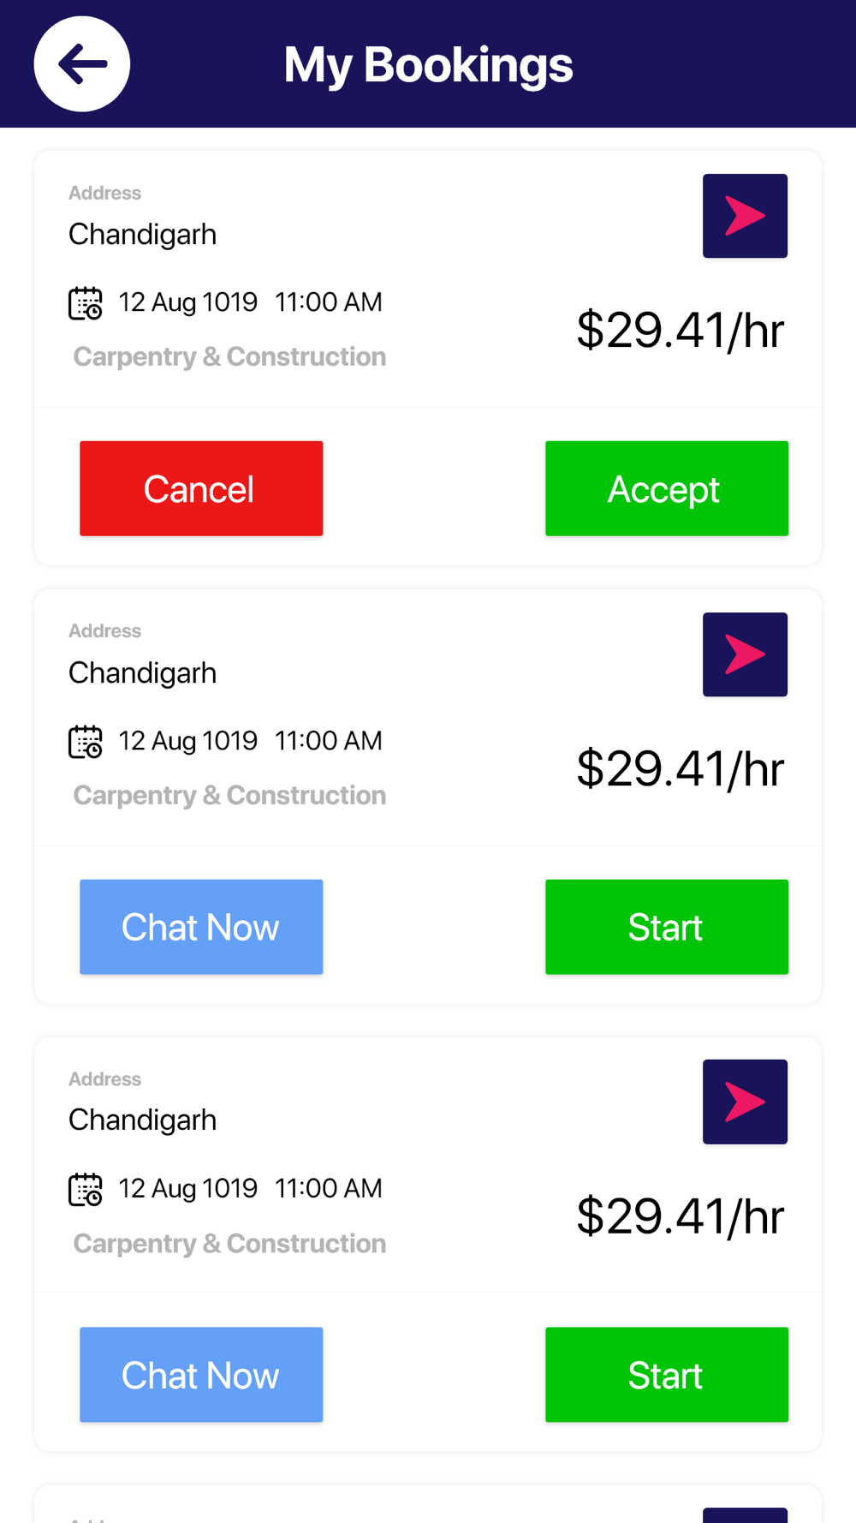This screenshot has height=1523, width=856.
Task: Accept the first booking request
Action: click(666, 488)
